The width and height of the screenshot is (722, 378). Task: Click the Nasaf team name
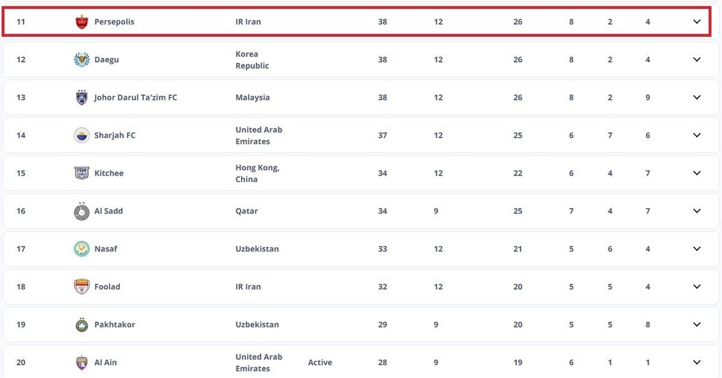[x=106, y=249]
